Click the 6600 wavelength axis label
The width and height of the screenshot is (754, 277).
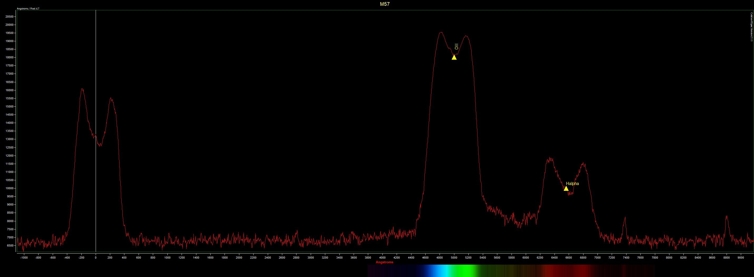pyautogui.click(x=569, y=258)
